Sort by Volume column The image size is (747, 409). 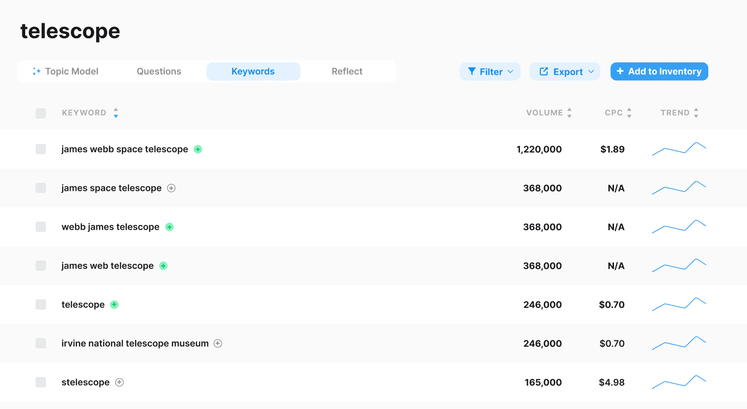(569, 113)
